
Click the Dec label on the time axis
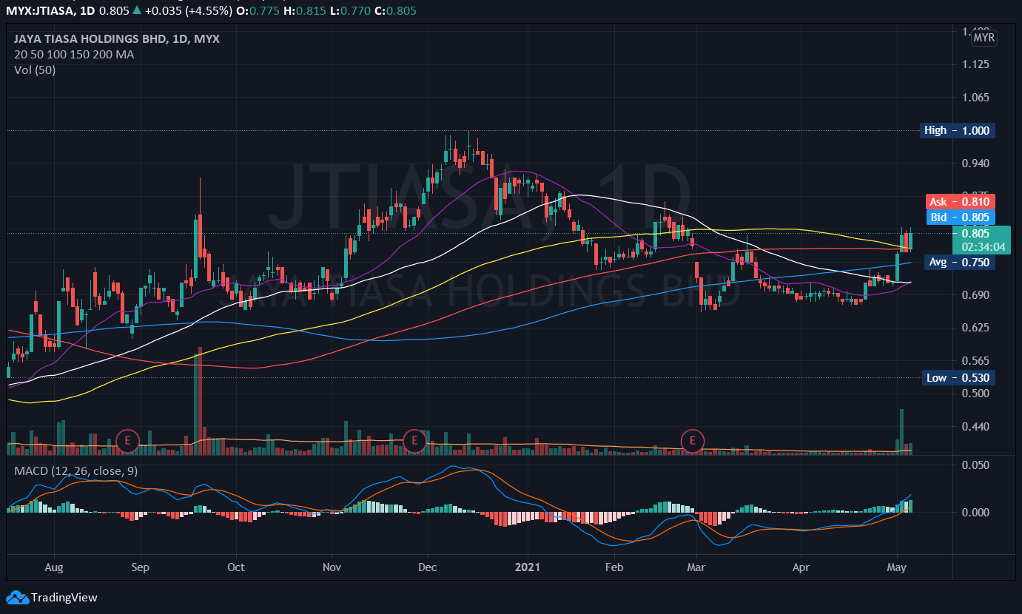click(428, 567)
